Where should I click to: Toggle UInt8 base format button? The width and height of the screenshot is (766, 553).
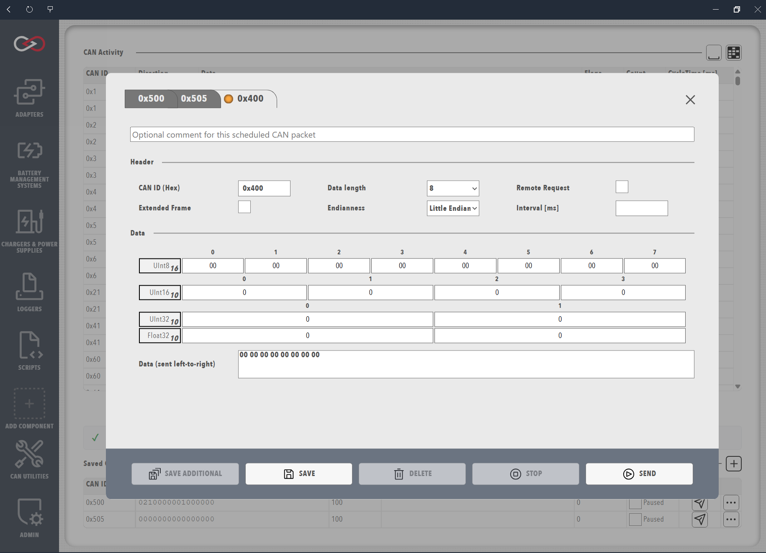(x=160, y=266)
